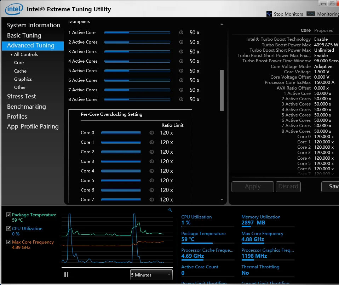Click Stop Monitors label

[x=288, y=14]
